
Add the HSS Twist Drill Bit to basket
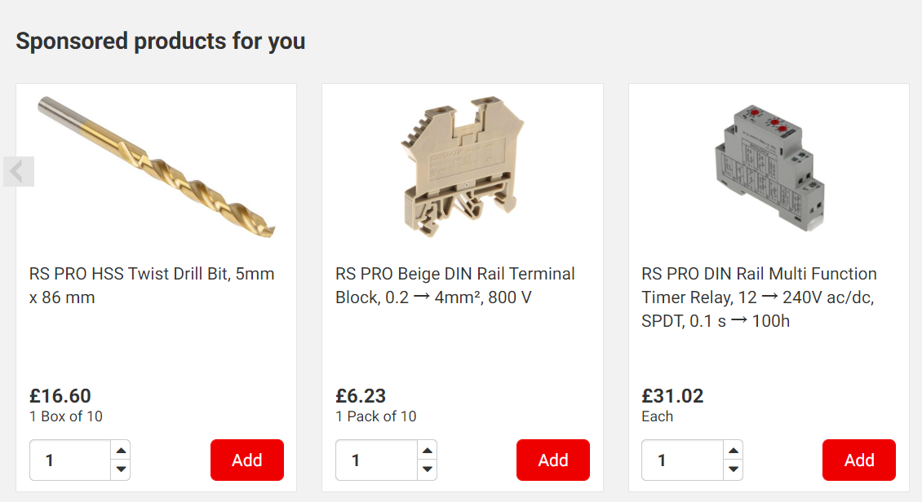[x=247, y=460]
